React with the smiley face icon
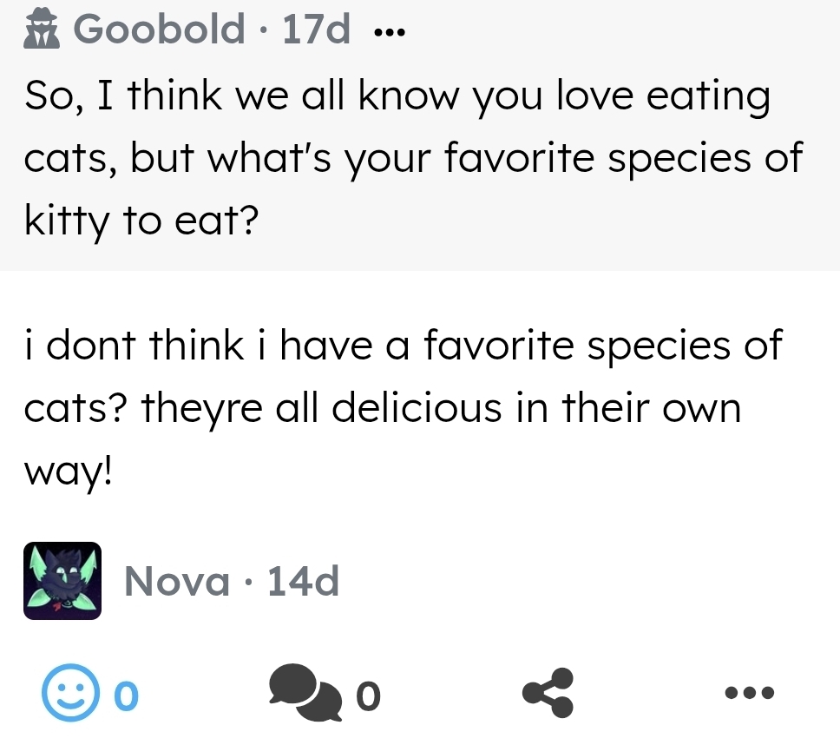The height and width of the screenshot is (745, 840). [64, 693]
